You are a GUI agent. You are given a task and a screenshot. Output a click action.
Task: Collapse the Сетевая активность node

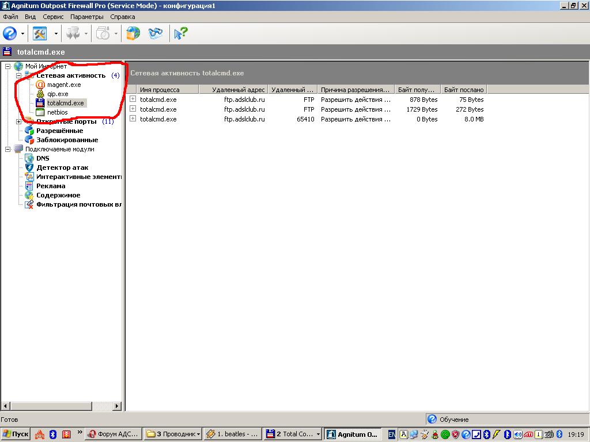coord(19,75)
